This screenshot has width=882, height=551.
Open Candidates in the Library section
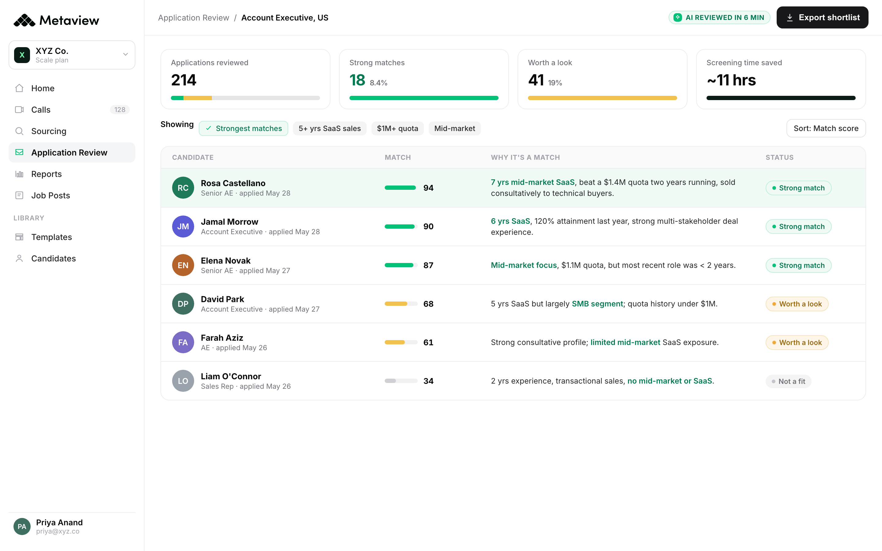tap(72, 258)
